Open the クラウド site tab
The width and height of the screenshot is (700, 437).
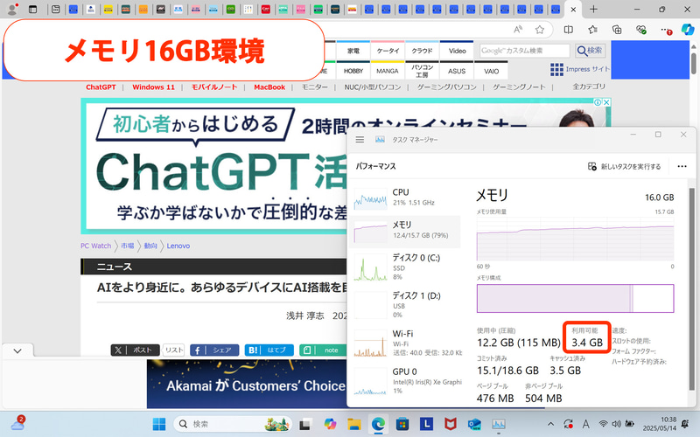tap(422, 51)
